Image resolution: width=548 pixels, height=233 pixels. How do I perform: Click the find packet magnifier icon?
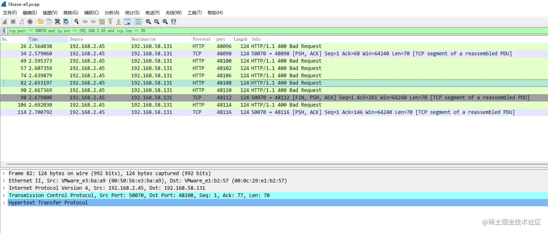pos(77,22)
